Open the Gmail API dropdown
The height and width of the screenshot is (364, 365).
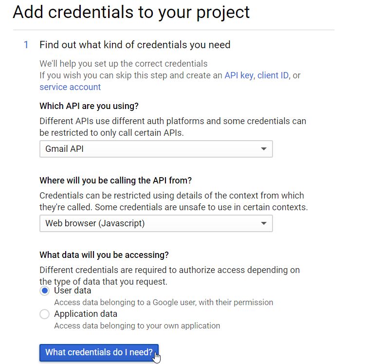(x=156, y=149)
